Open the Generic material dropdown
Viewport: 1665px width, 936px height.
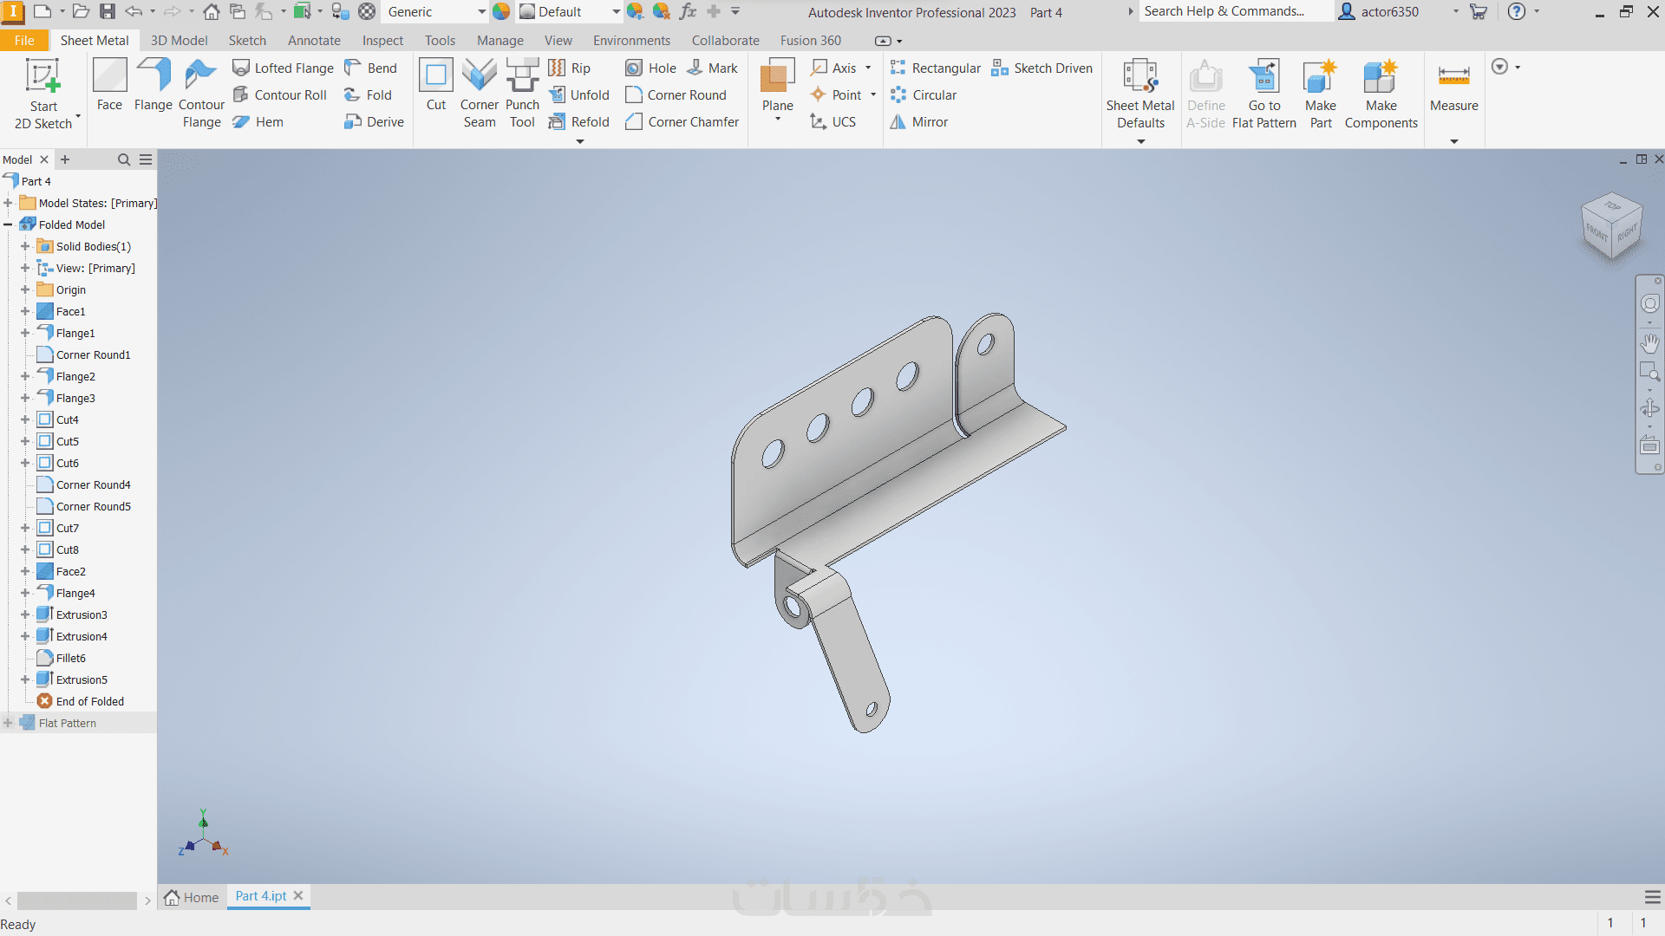point(482,12)
